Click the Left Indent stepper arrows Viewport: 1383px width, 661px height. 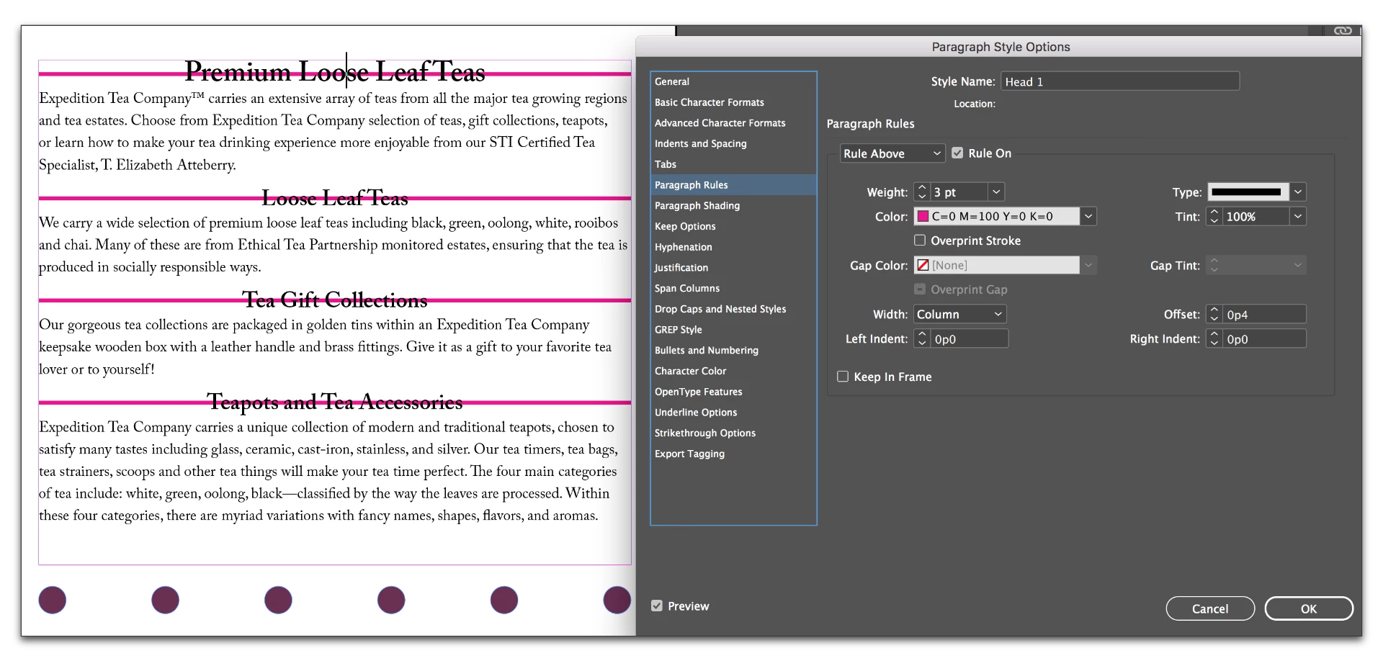(922, 338)
